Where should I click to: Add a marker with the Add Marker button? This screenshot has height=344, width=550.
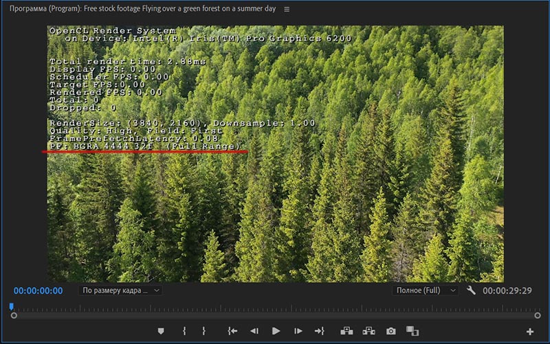click(161, 331)
